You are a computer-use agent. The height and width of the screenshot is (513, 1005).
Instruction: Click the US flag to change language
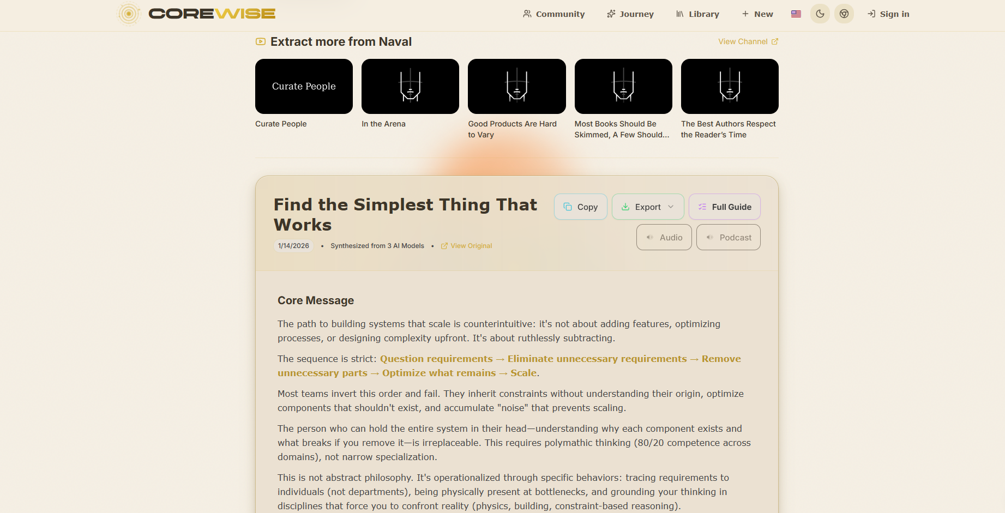pos(796,14)
